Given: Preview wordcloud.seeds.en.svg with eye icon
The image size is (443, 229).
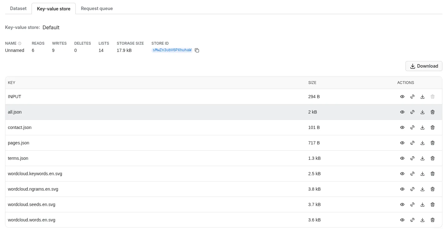Looking at the screenshot, I should point(402,204).
